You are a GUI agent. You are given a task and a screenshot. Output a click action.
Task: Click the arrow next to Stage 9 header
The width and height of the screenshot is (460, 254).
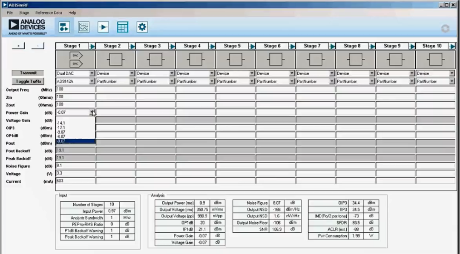coord(412,46)
